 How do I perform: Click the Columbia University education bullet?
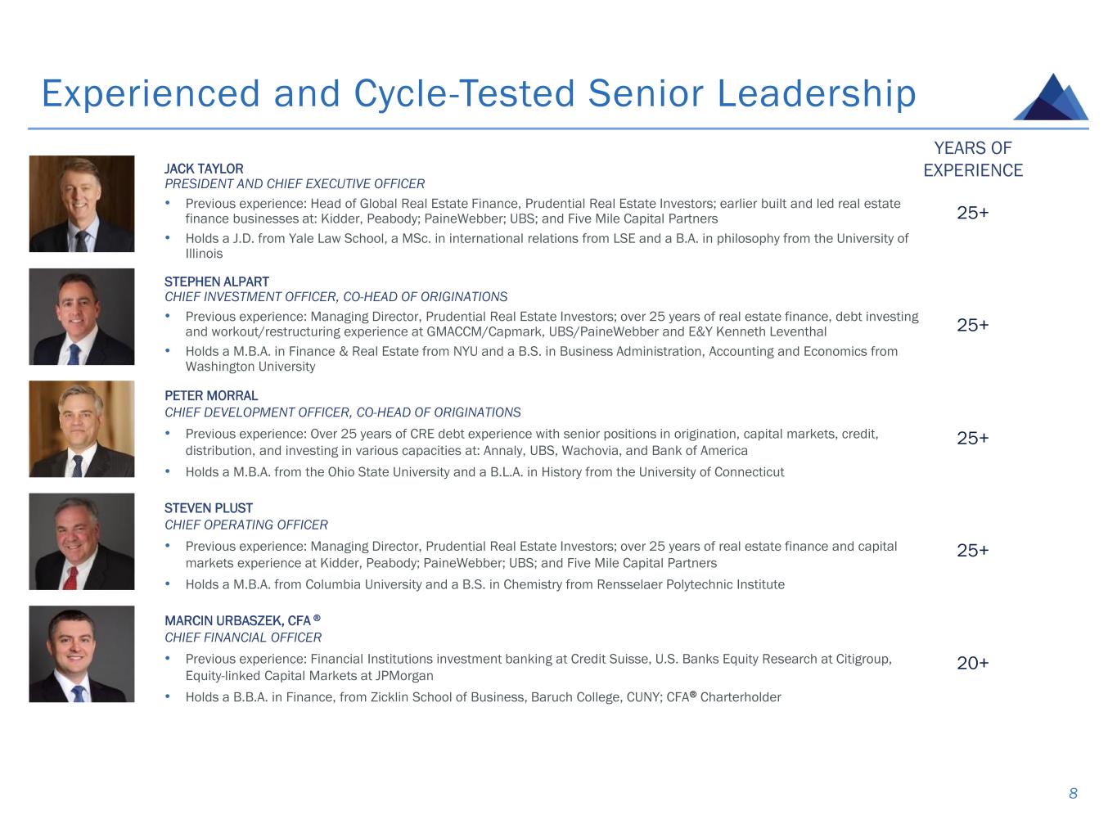coord(484,584)
